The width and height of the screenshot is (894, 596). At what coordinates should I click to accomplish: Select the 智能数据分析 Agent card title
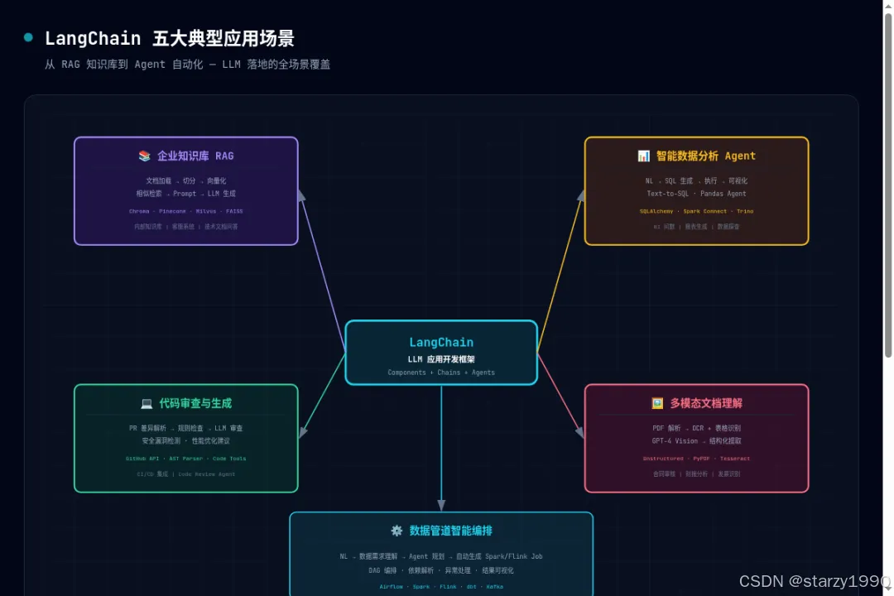point(706,156)
